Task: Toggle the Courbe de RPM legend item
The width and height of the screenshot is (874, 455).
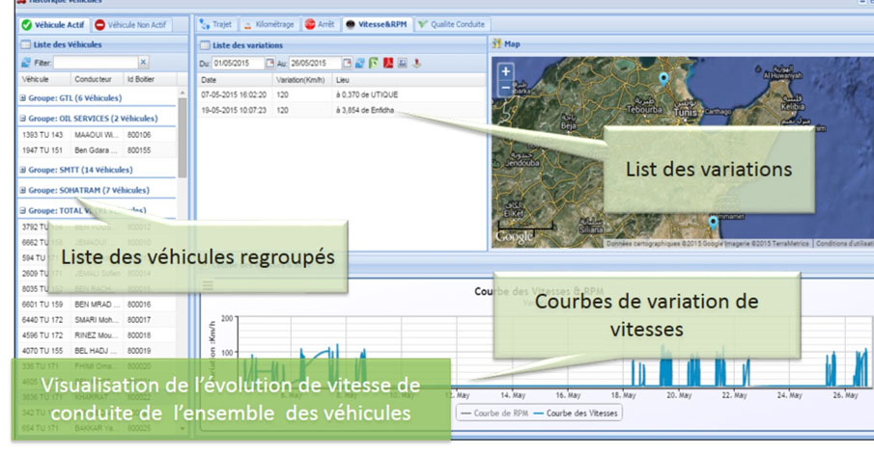Action: [x=496, y=413]
